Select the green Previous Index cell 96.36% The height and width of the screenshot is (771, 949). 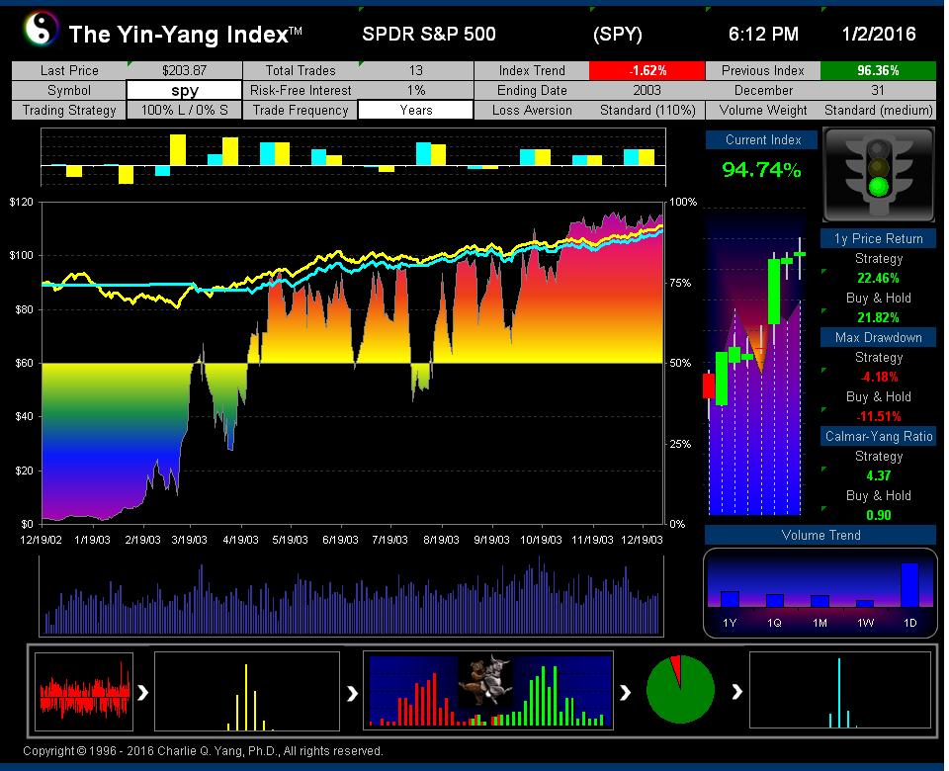[878, 70]
